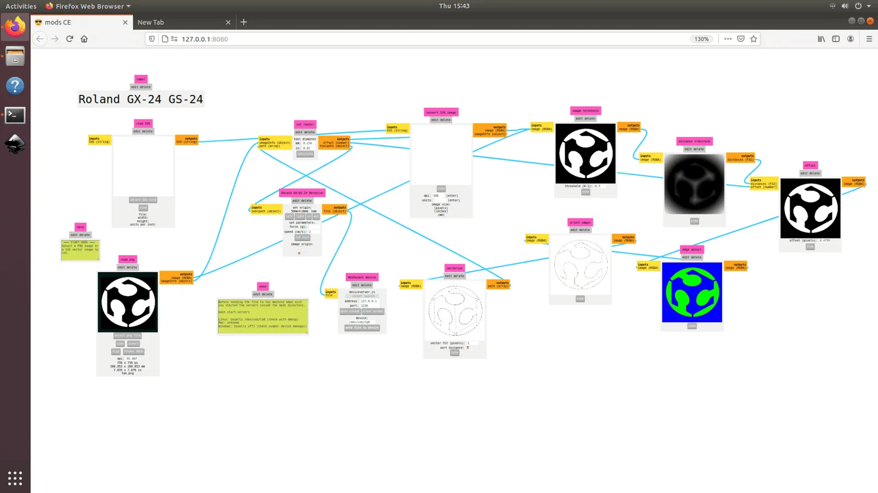Click the edge detect green-blue preview

pos(692,293)
